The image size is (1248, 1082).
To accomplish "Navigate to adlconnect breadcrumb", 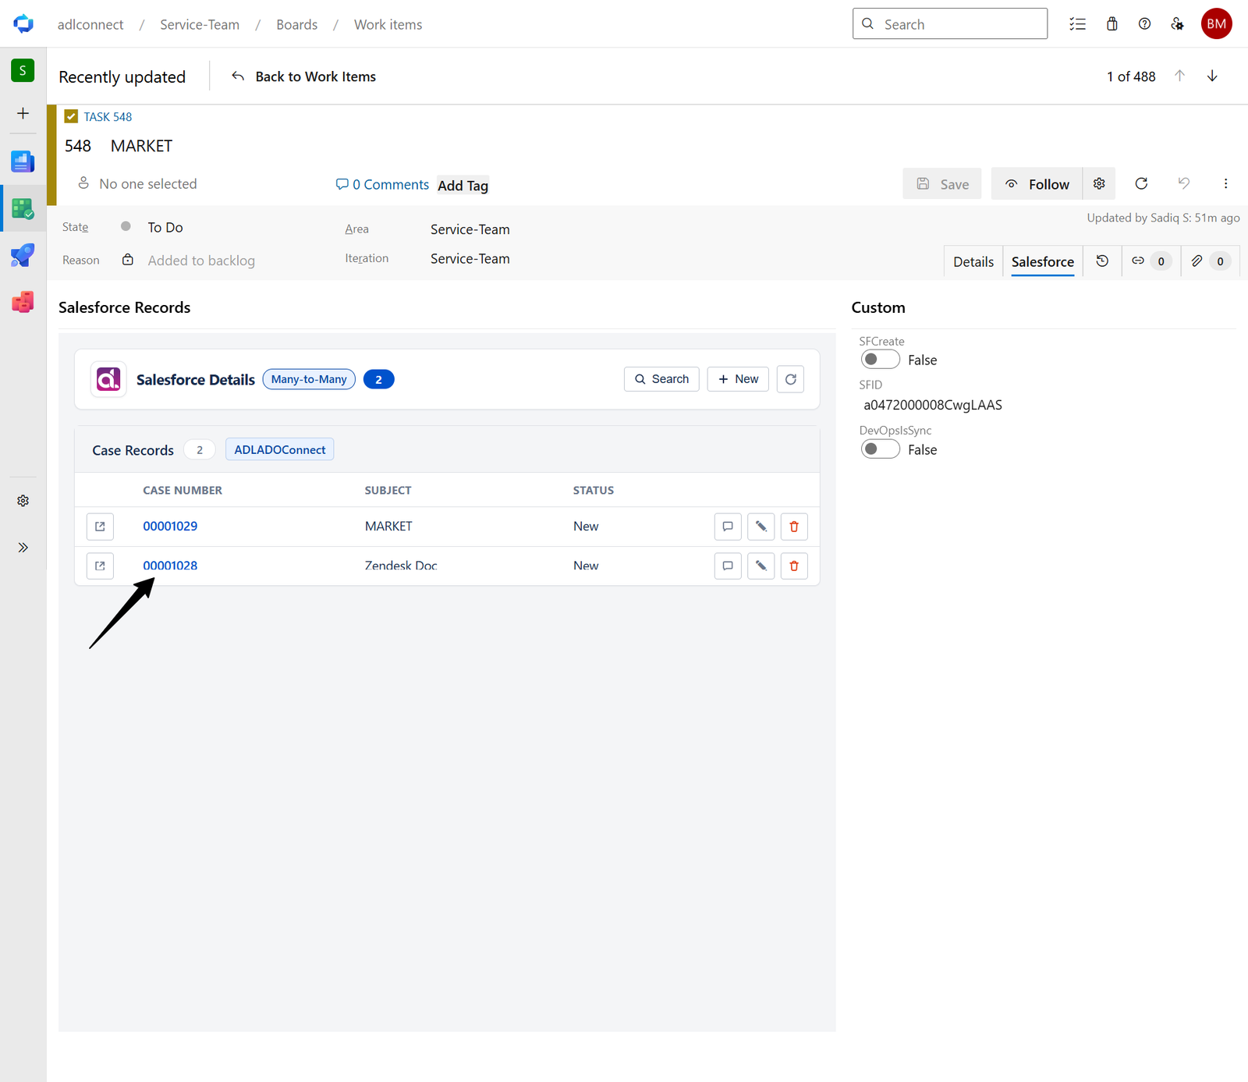I will coord(90,24).
